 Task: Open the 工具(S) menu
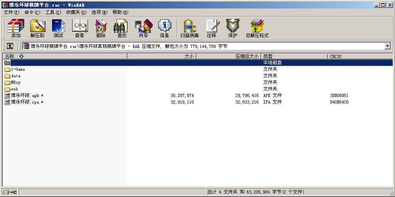click(x=53, y=12)
